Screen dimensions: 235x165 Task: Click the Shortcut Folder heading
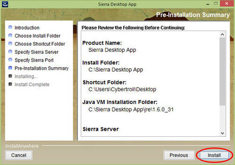[105, 82]
